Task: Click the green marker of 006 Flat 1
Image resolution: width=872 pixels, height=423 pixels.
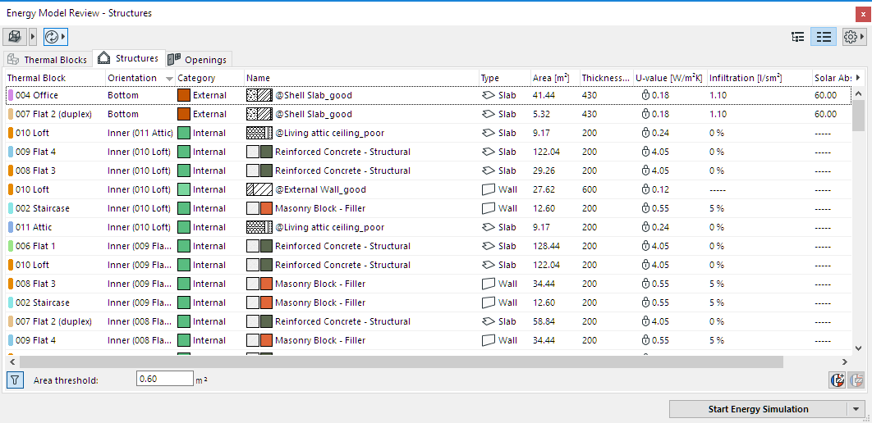Action: pos(11,247)
